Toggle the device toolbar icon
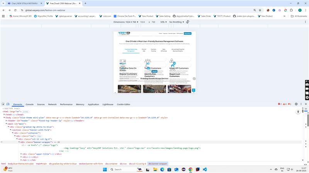 [8, 104]
